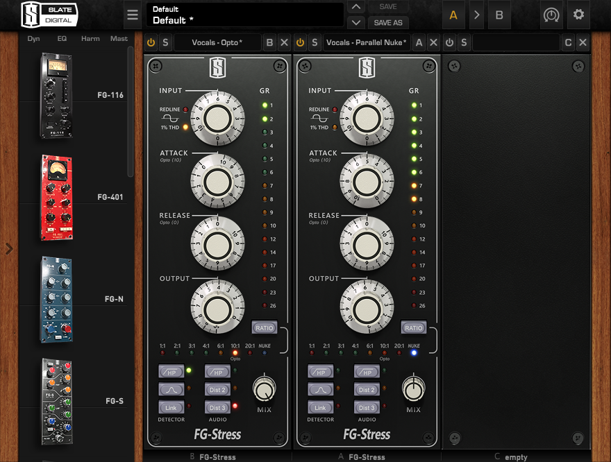The width and height of the screenshot is (611, 462).
Task: Toggle power on the empty third slot
Action: click(x=449, y=43)
